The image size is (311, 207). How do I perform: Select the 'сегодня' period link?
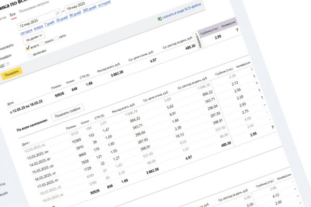point(26,31)
